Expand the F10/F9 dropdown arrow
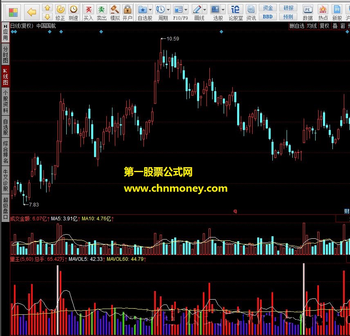350x336 pixels. pos(186,10)
